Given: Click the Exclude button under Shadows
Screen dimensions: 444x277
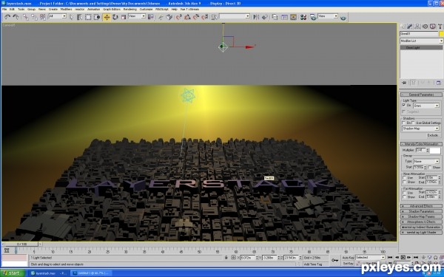Looking at the screenshot, I should [x=433, y=135].
